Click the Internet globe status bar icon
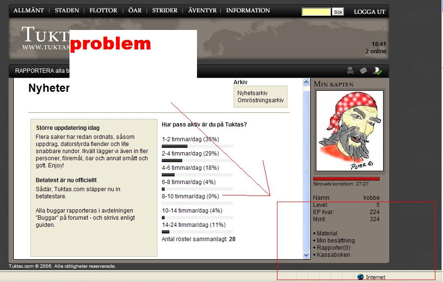This screenshot has width=443, height=282. (x=360, y=277)
